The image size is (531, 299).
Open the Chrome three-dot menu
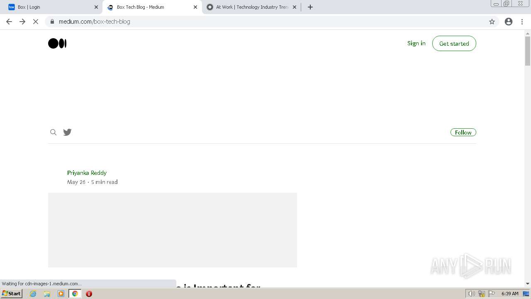tap(522, 22)
